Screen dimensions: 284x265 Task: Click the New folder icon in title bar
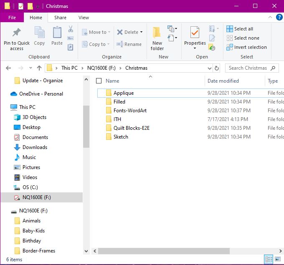click(x=30, y=6)
